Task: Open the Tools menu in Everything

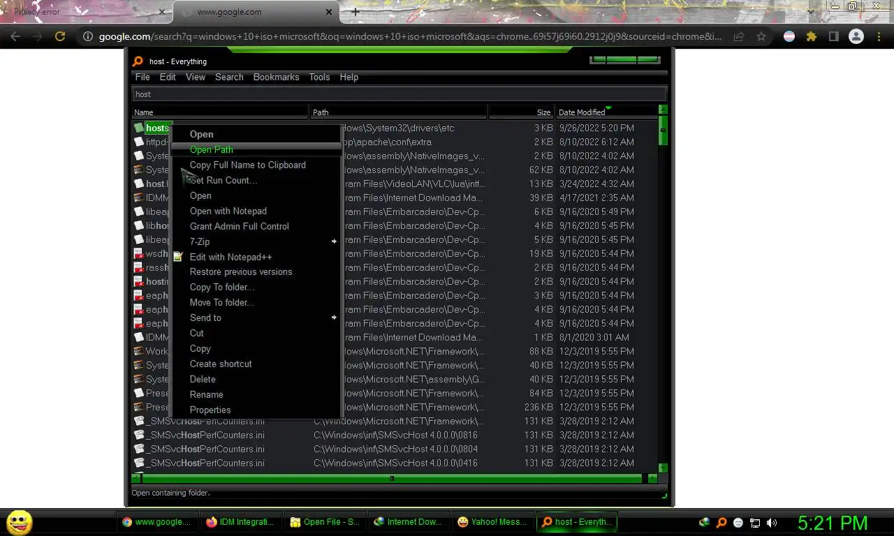Action: pos(319,77)
